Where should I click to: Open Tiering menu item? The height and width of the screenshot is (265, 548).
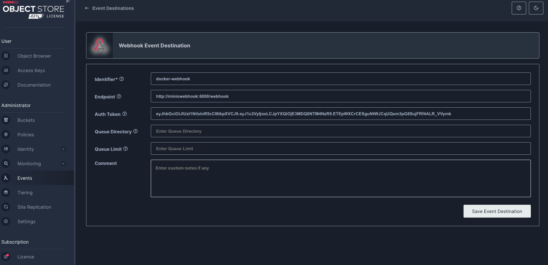click(25, 193)
